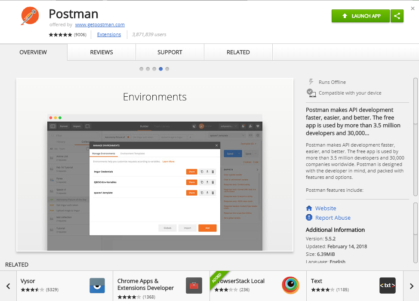Switch to the Overview tab
This screenshot has height=301, width=419.
pyautogui.click(x=34, y=52)
